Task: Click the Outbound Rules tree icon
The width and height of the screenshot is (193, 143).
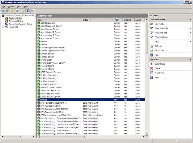Action: (x=6, y=21)
